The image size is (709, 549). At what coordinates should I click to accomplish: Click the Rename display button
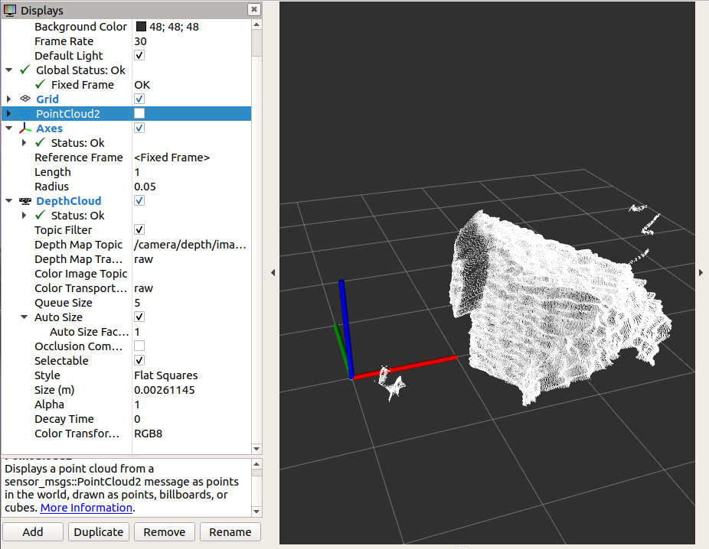point(230,532)
